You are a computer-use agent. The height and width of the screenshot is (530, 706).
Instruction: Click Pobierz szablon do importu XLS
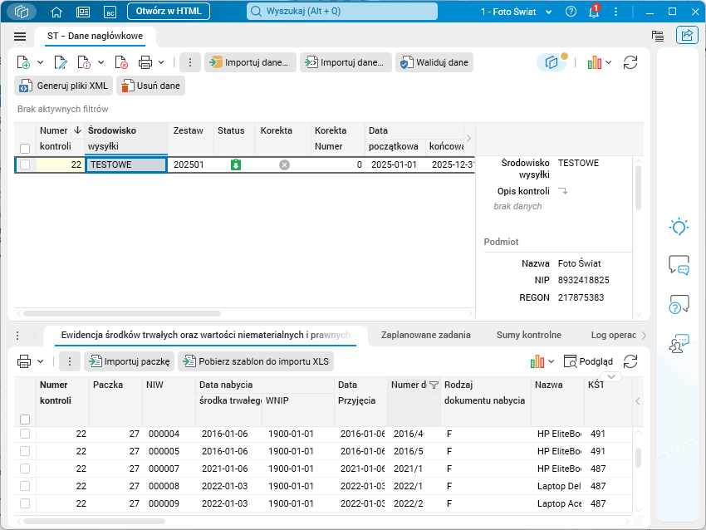click(255, 361)
